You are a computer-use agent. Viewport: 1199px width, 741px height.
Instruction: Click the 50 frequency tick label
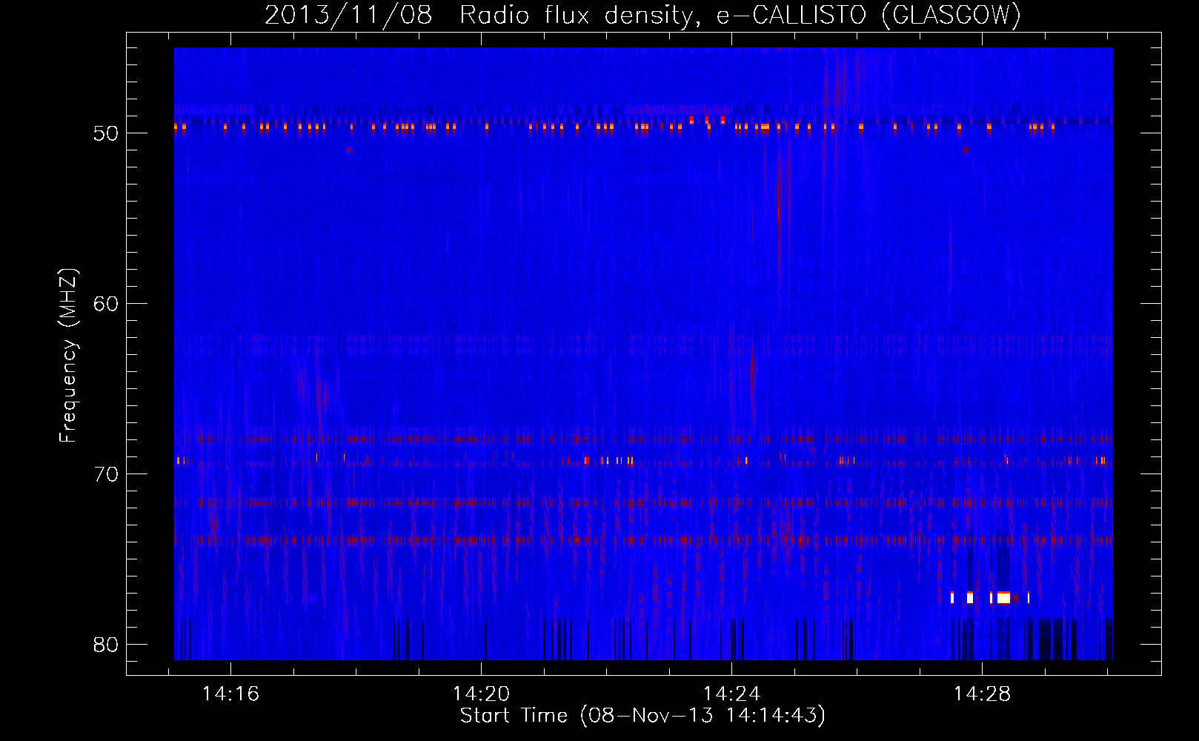(x=106, y=133)
